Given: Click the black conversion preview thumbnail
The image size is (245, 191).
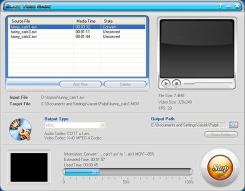Looking at the screenshot, I should click(x=29, y=167).
